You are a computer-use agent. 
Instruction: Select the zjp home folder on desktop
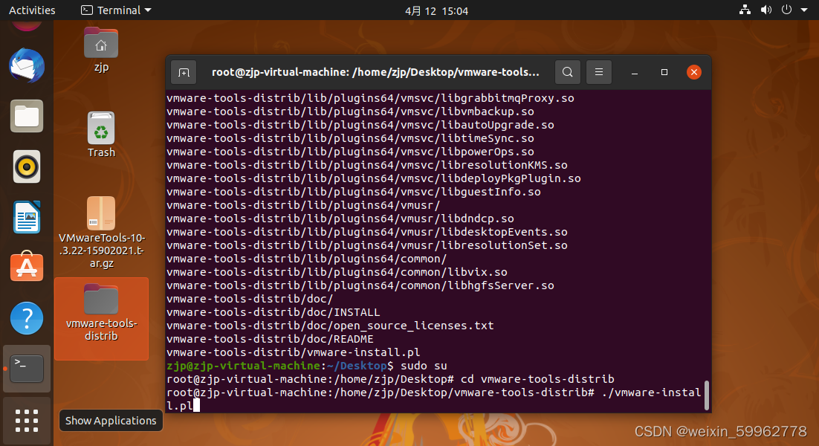[101, 50]
